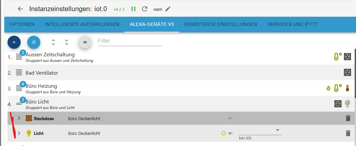Delete the Licht device entry
The image size is (356, 146).
348,133
